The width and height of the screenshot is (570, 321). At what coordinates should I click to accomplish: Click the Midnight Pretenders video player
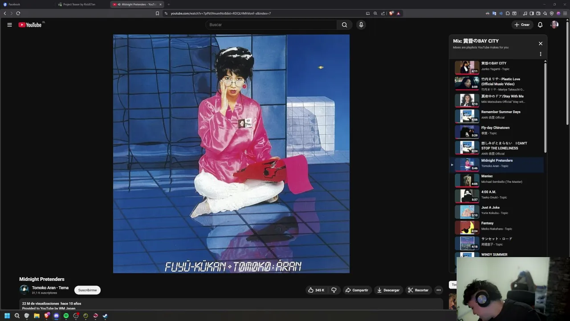point(231,154)
